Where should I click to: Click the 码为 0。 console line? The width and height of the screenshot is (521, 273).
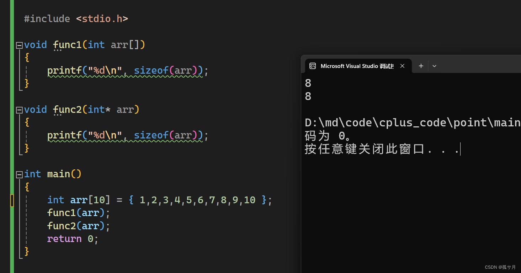point(329,136)
